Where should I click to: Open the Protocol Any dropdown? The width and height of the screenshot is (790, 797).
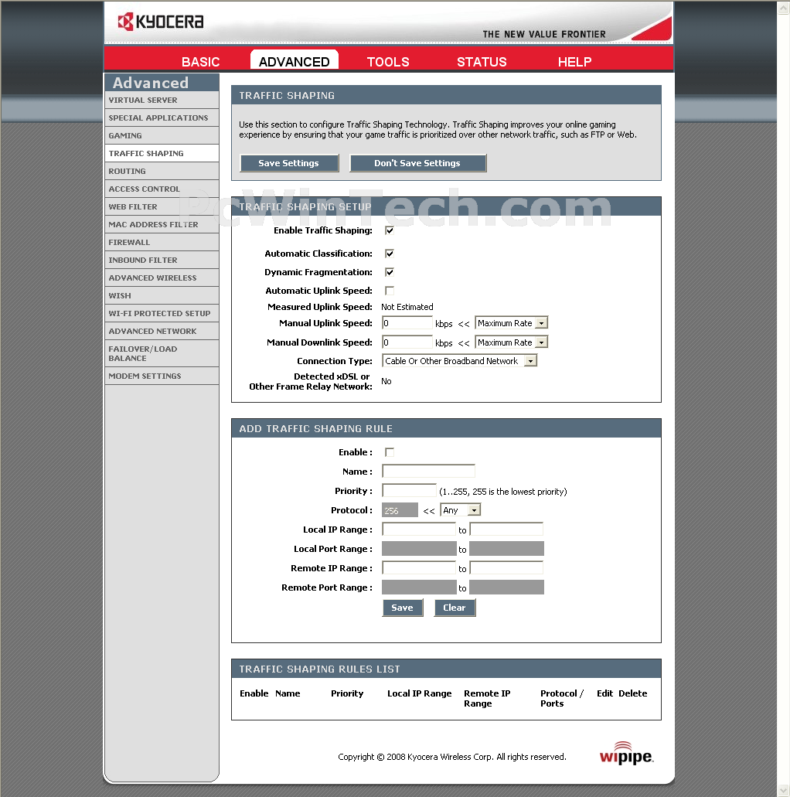pos(461,509)
